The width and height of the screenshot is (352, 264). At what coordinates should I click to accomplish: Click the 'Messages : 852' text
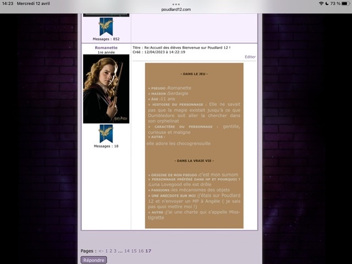click(106, 39)
